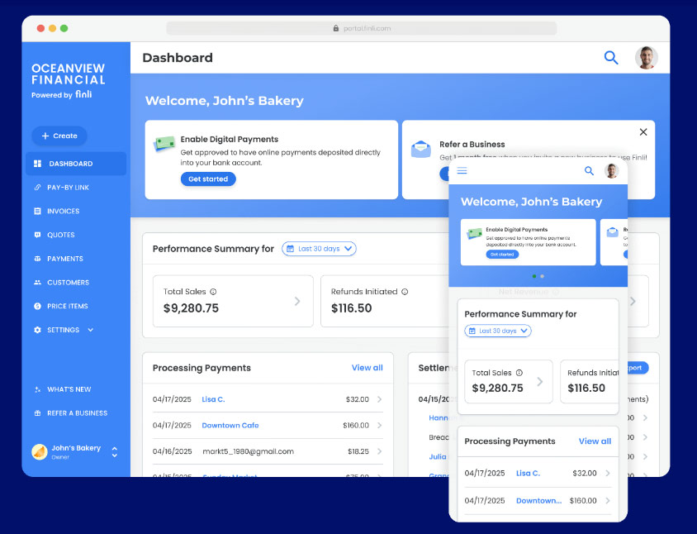Select first carousel dot in mobile view
The width and height of the screenshot is (697, 534).
(x=534, y=276)
